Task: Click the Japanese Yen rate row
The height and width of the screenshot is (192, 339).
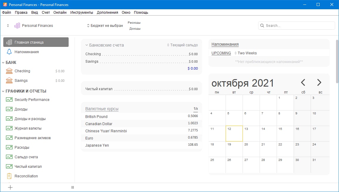Action: point(141,145)
